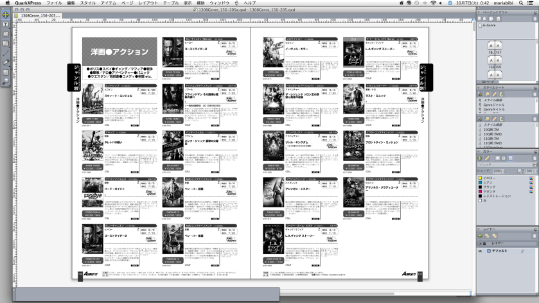Select A-Genre master page

(488, 26)
